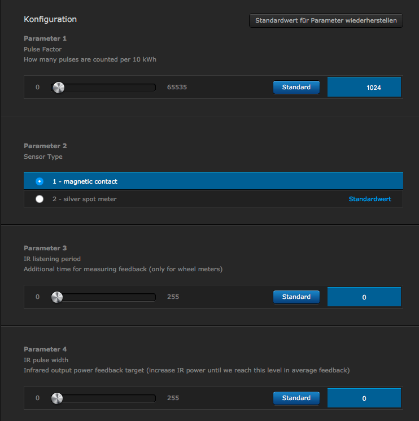Screen dimensions: 419x421
Task: Click the IR pulse width slider knob
Action: [56, 398]
